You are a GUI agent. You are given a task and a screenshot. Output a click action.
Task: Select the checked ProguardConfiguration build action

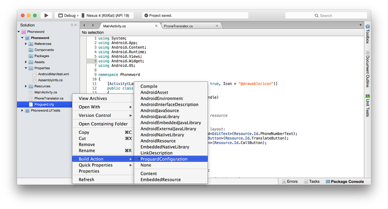point(171,159)
